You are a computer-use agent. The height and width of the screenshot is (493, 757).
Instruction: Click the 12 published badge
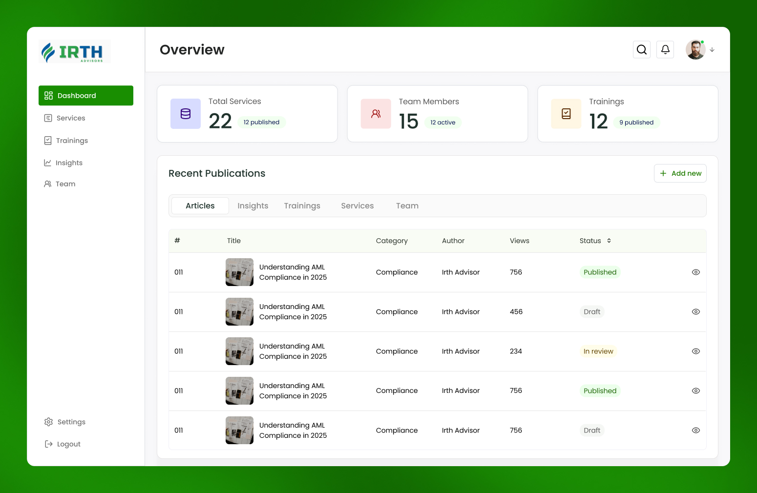coord(261,123)
